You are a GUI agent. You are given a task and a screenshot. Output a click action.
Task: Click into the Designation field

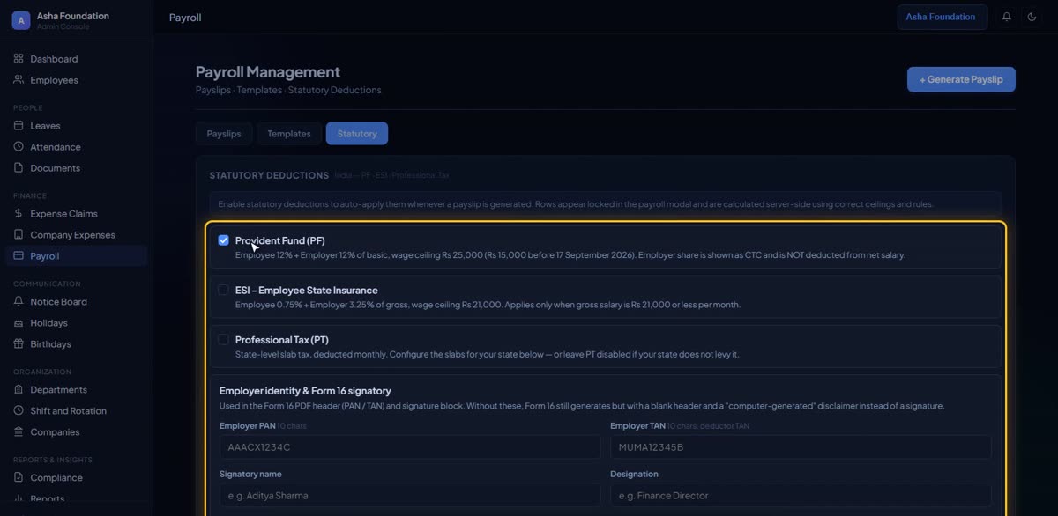point(801,495)
